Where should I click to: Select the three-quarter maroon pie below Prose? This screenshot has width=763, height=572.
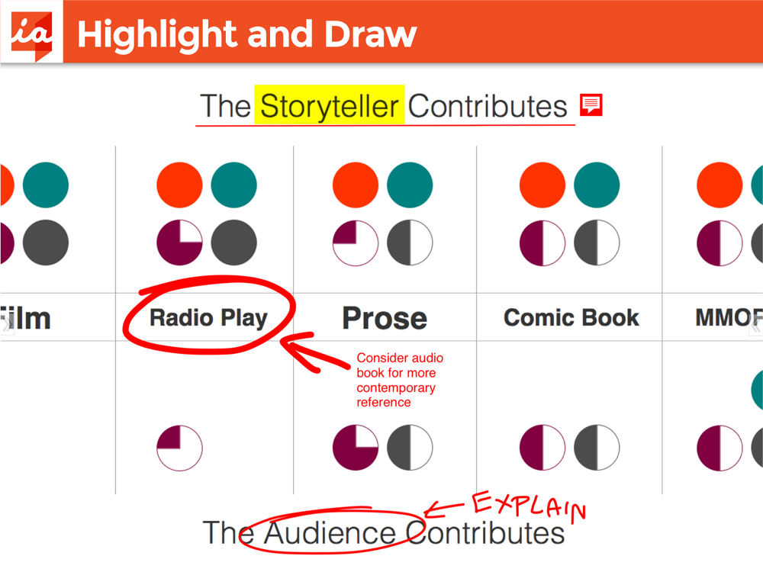point(356,448)
